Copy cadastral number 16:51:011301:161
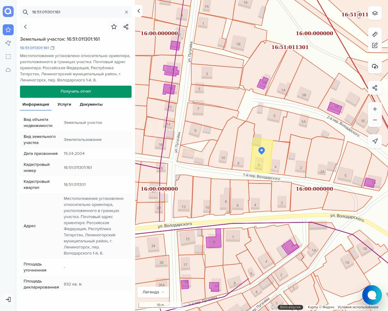The height and width of the screenshot is (311, 388). [x=52, y=48]
